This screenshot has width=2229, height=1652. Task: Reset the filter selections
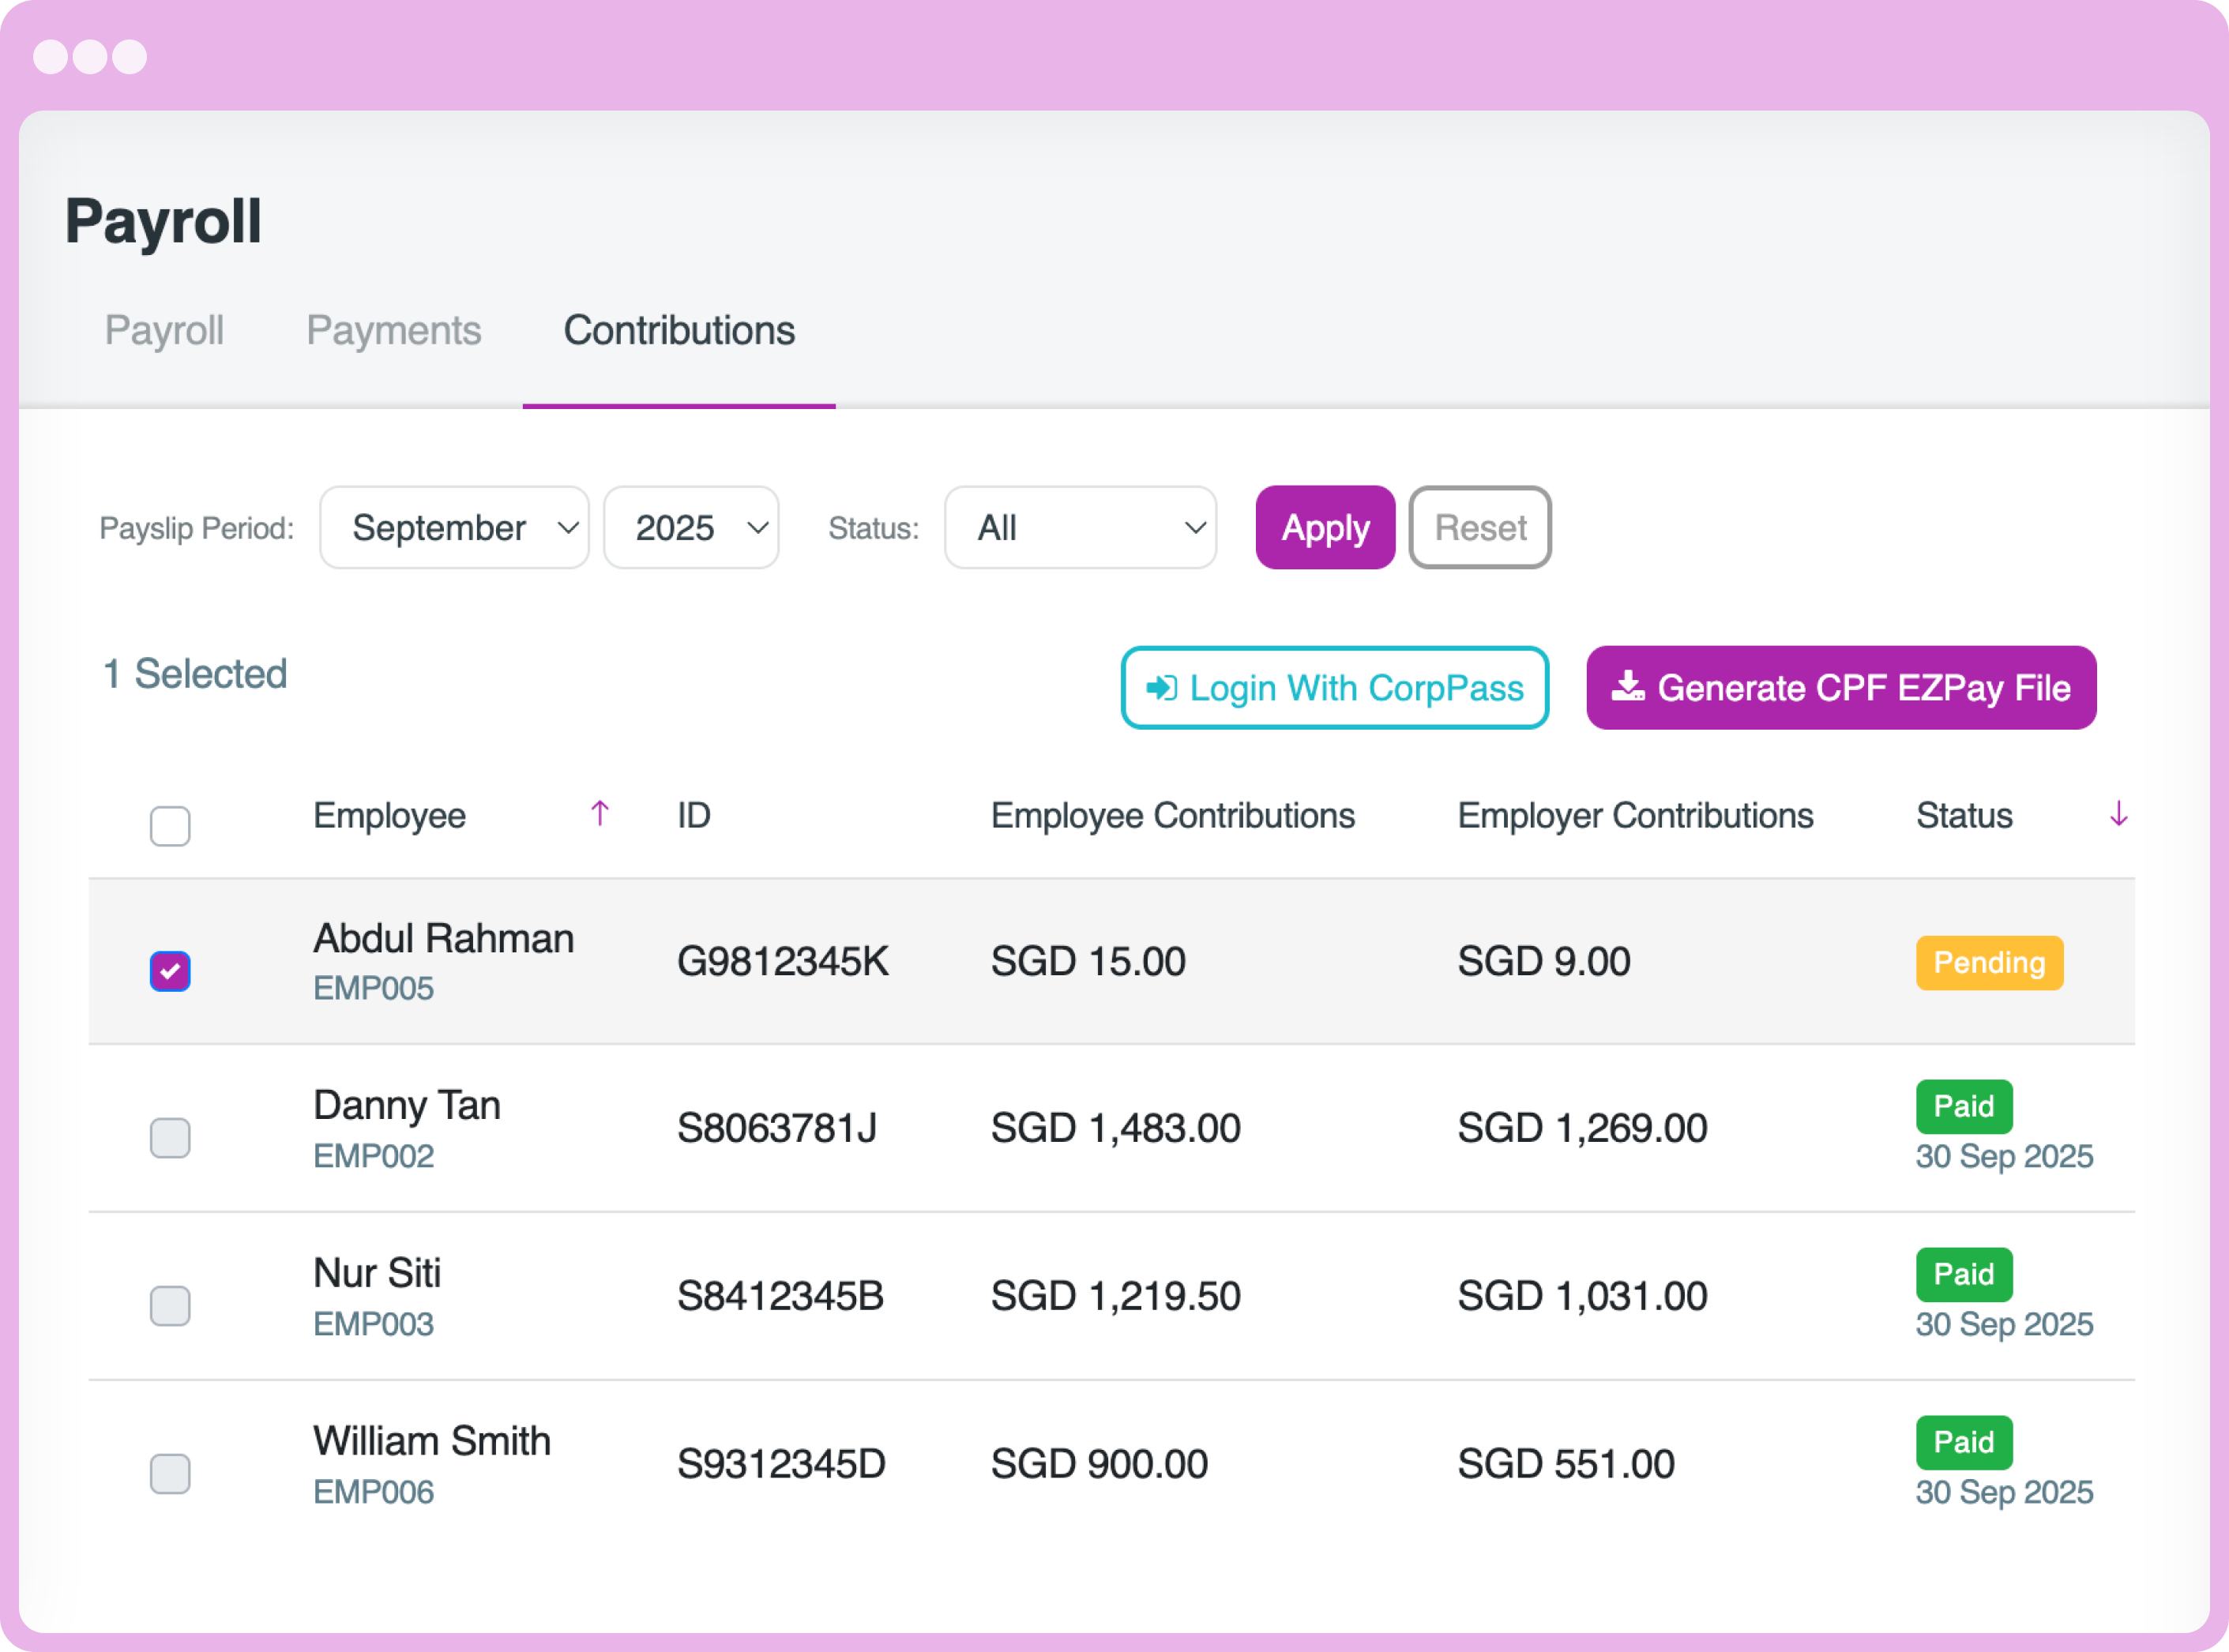[x=1480, y=527]
